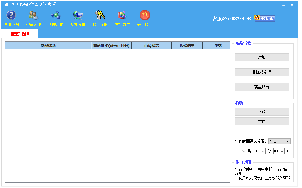Start purchasing with the 抢购 button

tap(262, 112)
